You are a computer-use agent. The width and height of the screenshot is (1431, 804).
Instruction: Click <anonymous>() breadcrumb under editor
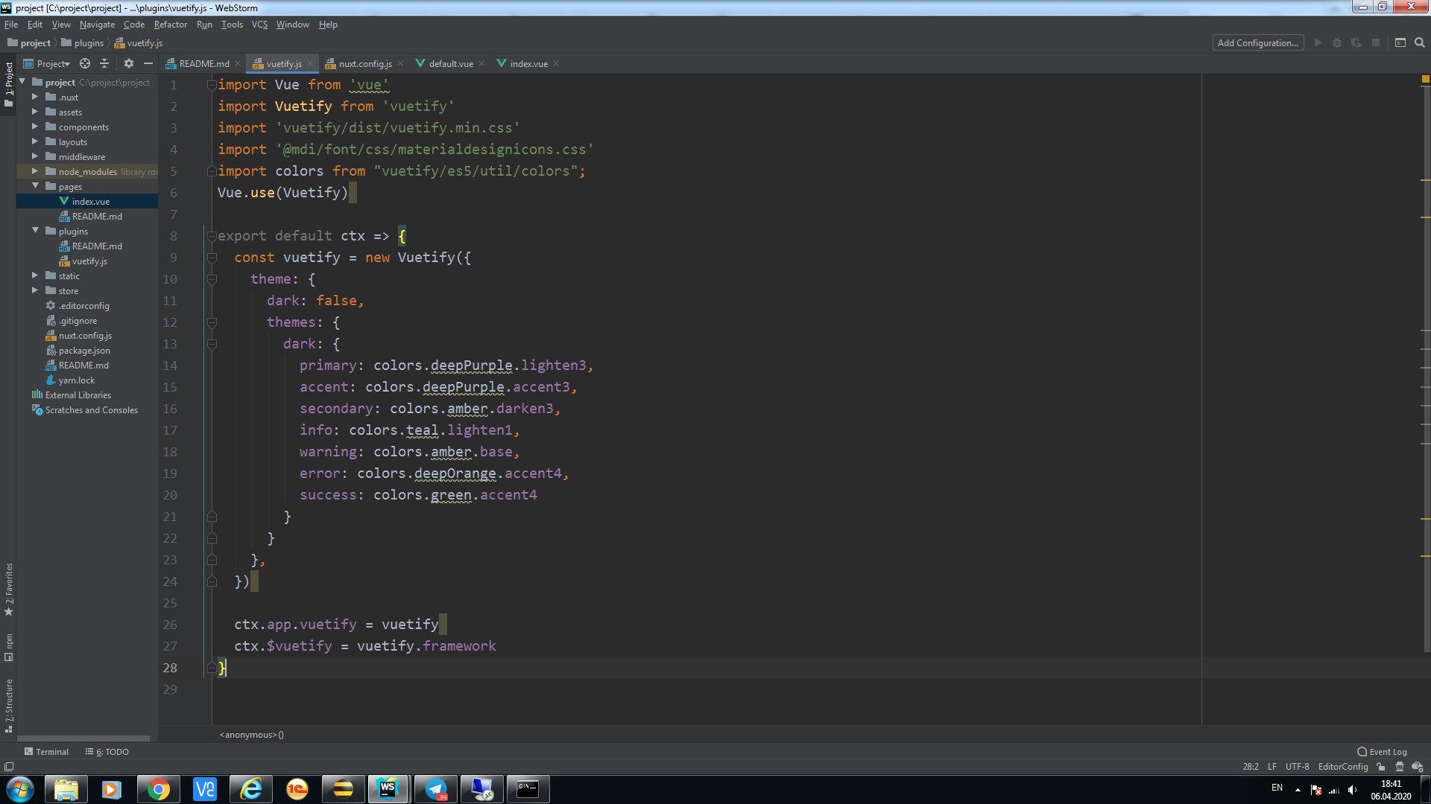pos(252,735)
